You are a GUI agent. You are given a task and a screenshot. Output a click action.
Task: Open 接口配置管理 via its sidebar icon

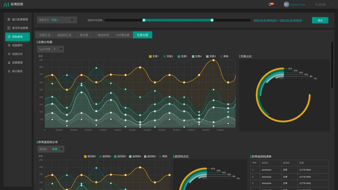pos(9,19)
